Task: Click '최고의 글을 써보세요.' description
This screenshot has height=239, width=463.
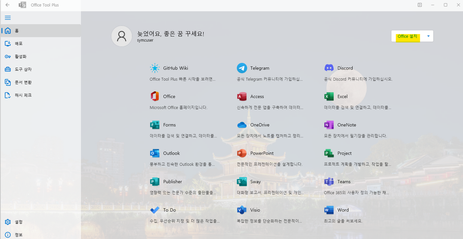Action: [343, 221]
